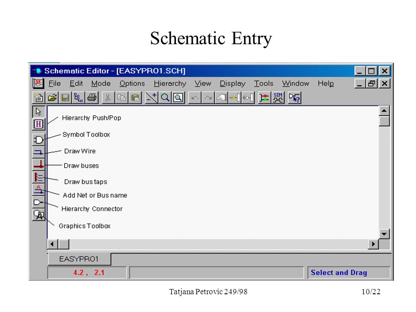Click the Copy toolbar icon
This screenshot has width=416, height=312.
point(121,97)
